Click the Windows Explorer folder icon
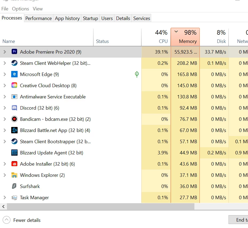This screenshot has height=228, width=248. pyautogui.click(x=14, y=175)
